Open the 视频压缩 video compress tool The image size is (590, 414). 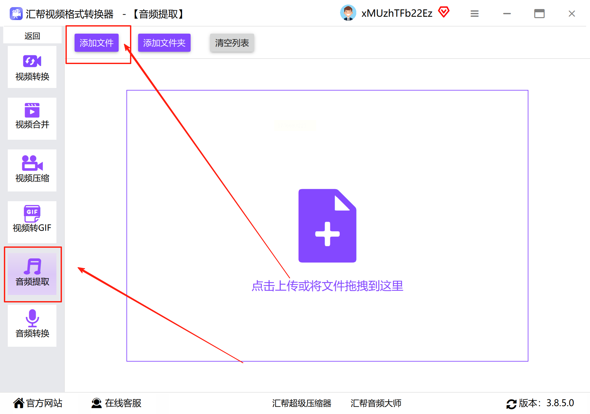(32, 170)
